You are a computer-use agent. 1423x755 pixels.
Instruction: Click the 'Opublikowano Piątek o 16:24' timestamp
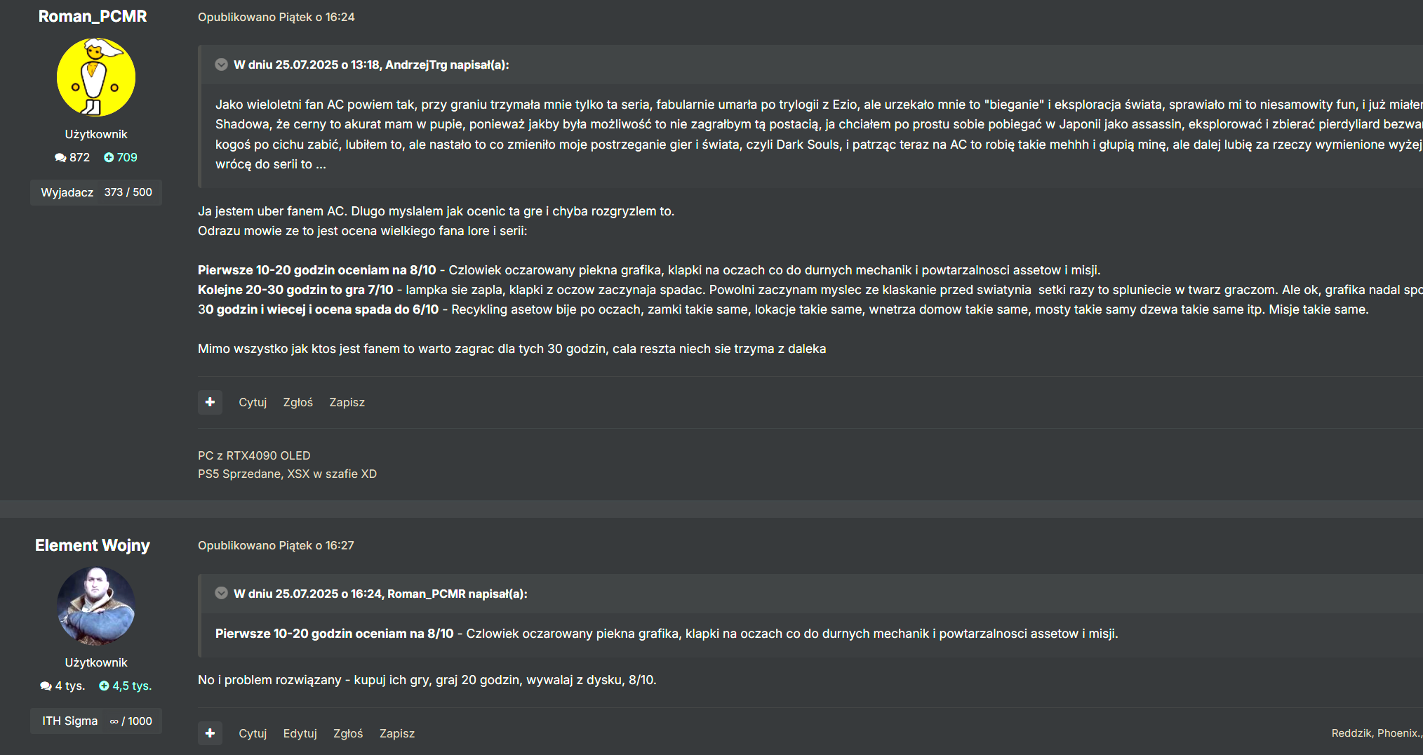coord(276,17)
